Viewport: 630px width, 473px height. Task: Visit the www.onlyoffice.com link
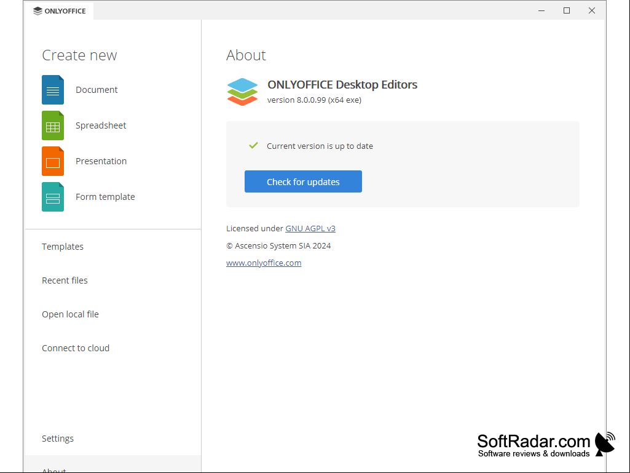click(264, 263)
